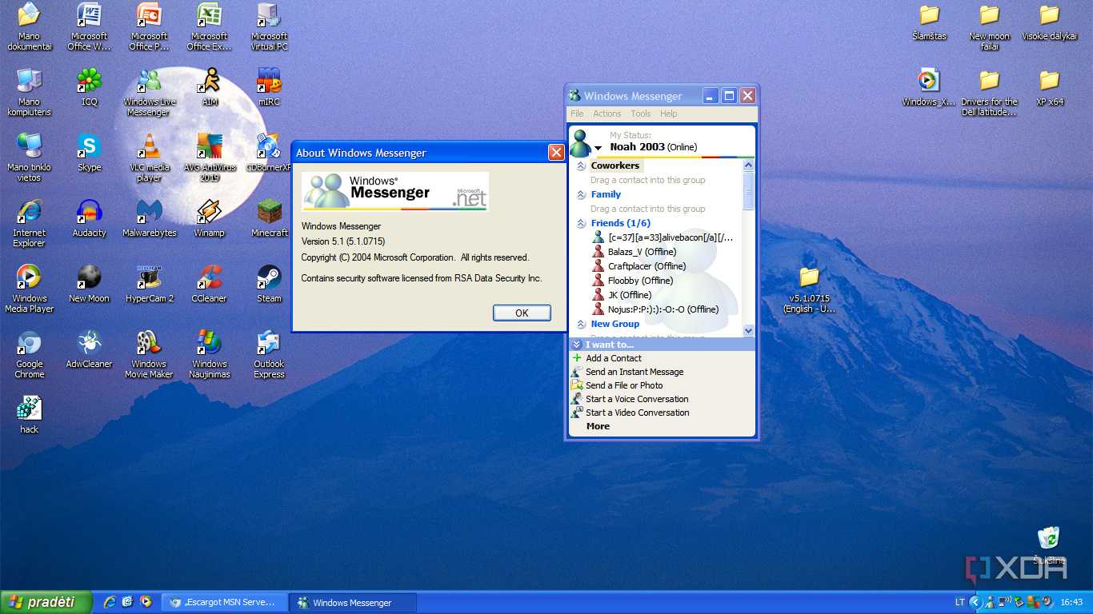Select contact Craftplacer (Offline)

pyautogui.click(x=647, y=266)
